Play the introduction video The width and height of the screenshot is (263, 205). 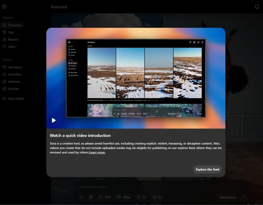pos(54,120)
